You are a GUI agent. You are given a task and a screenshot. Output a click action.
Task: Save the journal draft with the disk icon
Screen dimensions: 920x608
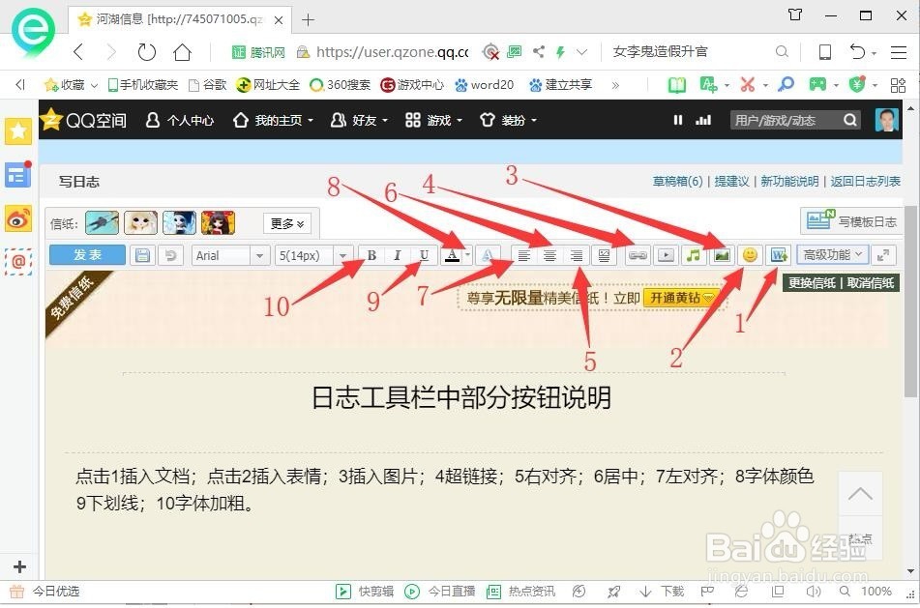pyautogui.click(x=142, y=255)
